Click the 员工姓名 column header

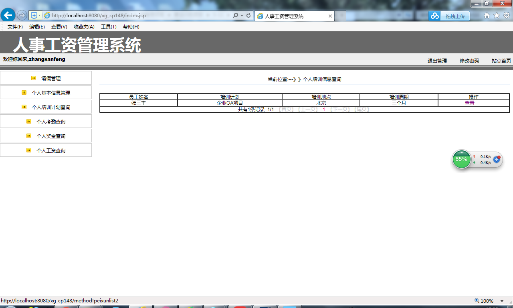point(139,97)
